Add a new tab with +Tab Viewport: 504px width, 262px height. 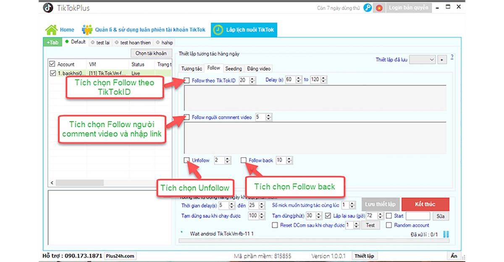click(52, 42)
